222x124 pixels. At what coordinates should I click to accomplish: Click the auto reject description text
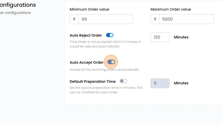coord(105,44)
